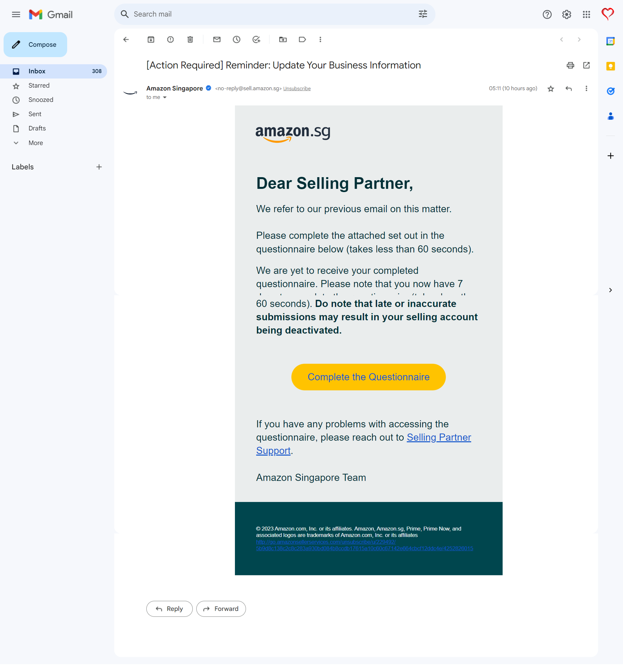Click Get add-ons plus icon
Image resolution: width=623 pixels, height=671 pixels.
(x=610, y=156)
